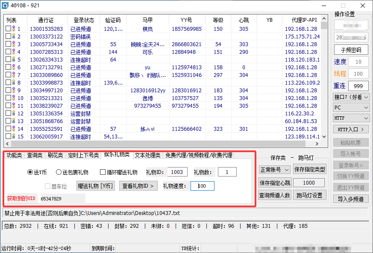Click the horizontal scrollbar right arrow
The image size is (373, 253).
(317, 144)
